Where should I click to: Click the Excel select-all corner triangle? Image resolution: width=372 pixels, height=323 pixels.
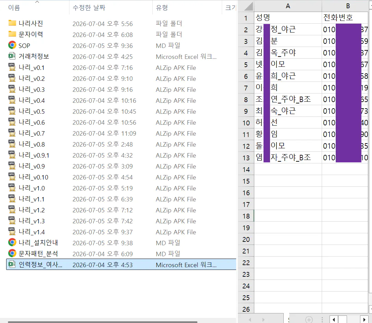click(248, 7)
